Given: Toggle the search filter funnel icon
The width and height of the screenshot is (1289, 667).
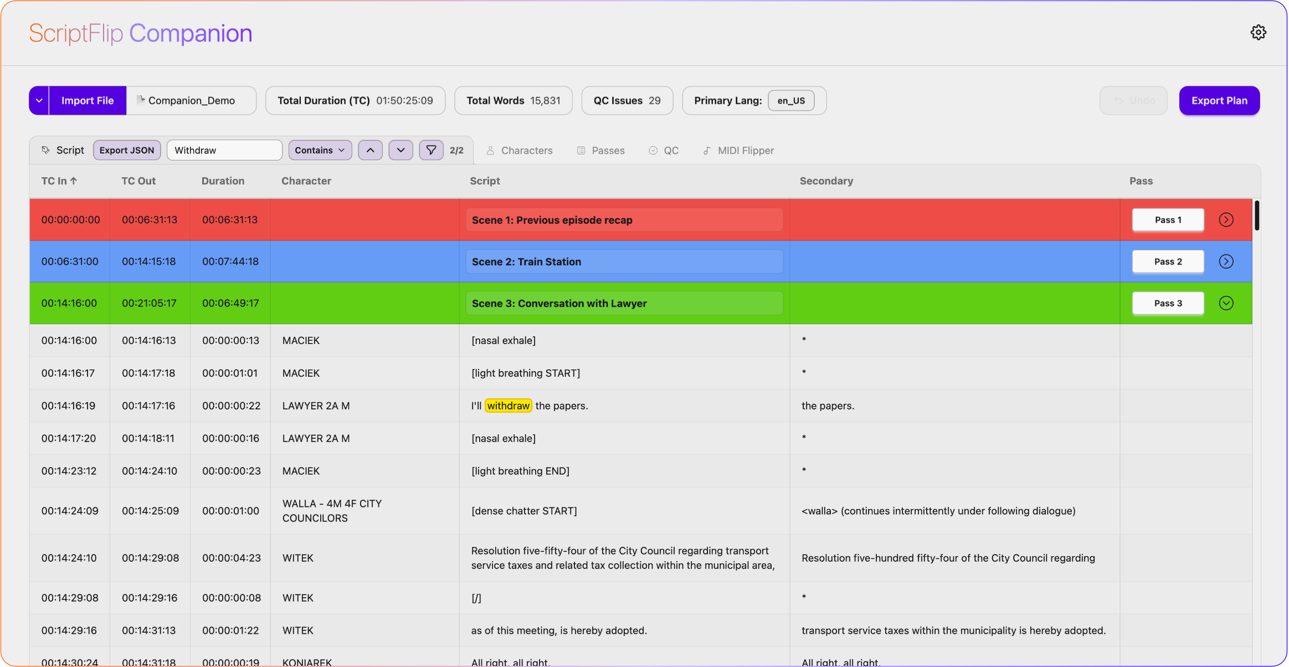Looking at the screenshot, I should tap(431, 150).
